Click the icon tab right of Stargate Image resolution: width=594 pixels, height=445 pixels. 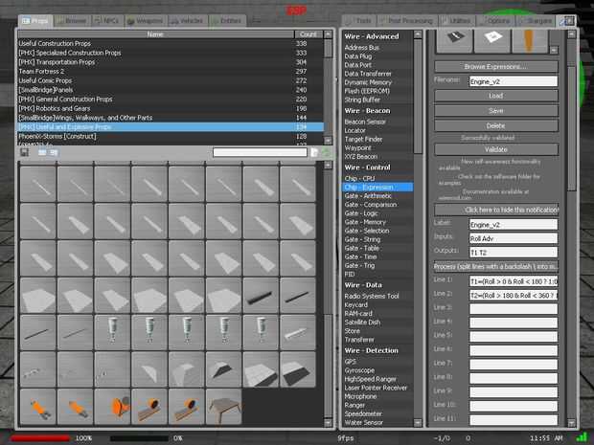[567, 20]
